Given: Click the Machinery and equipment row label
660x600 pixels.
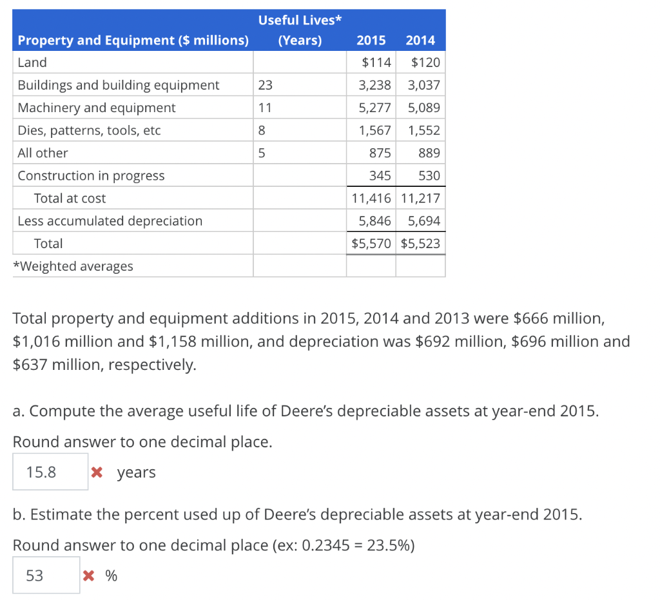Looking at the screenshot, I should (96, 108).
